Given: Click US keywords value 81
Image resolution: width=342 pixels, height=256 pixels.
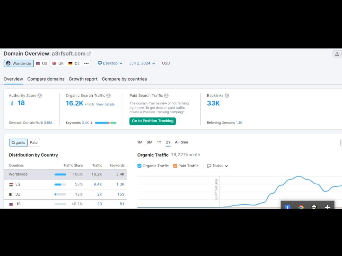Looking at the screenshot, I should (122, 204).
